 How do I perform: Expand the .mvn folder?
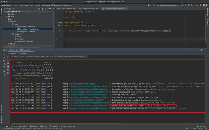click(x=6, y=17)
